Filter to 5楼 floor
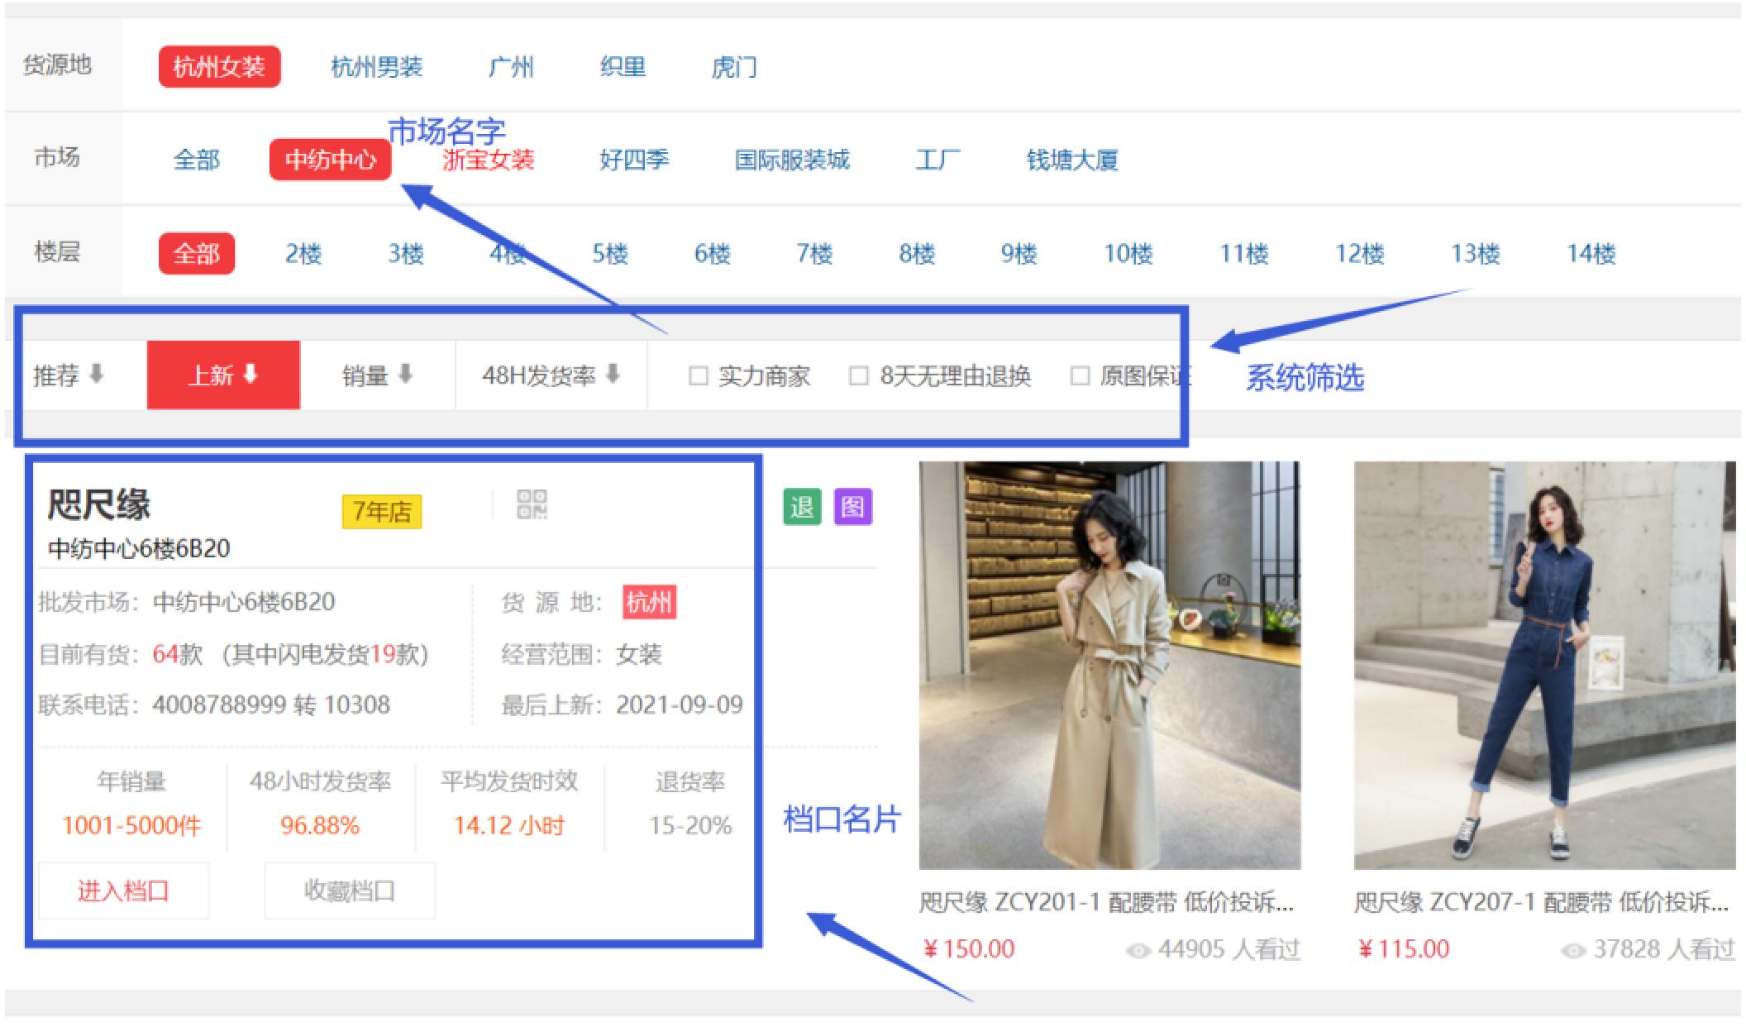 pos(610,253)
